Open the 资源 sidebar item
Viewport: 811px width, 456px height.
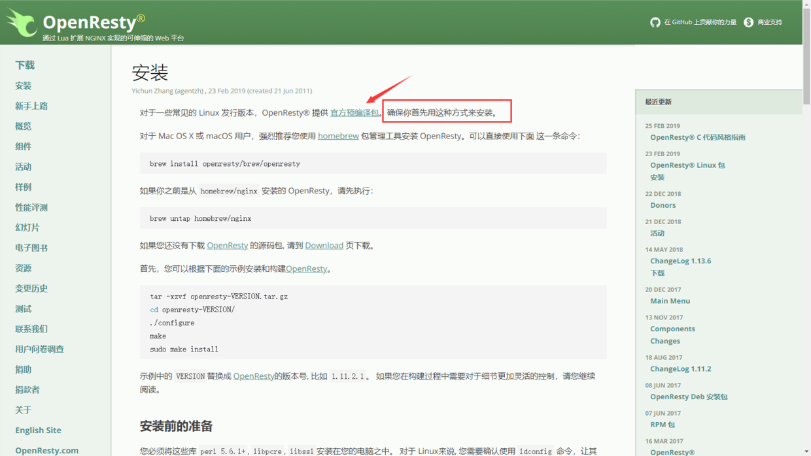coord(24,268)
